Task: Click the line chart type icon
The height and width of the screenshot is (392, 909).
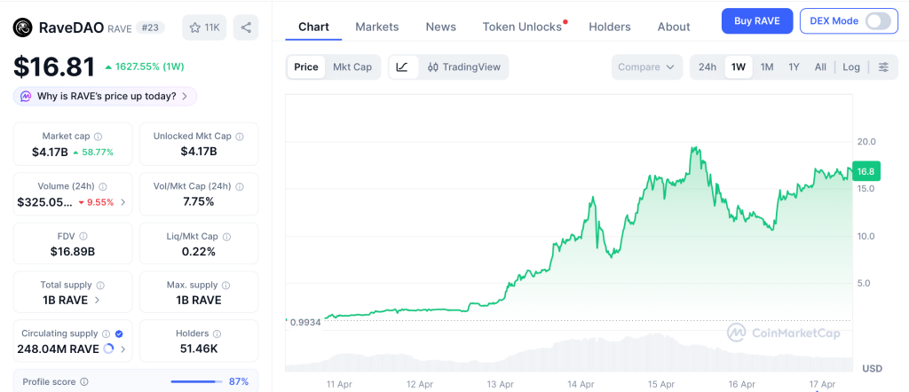Action: 402,67
